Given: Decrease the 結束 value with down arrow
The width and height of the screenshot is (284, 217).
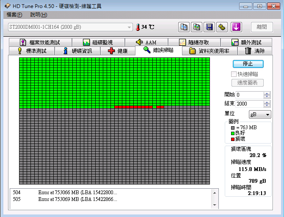Looking at the screenshot, I should (x=267, y=106).
